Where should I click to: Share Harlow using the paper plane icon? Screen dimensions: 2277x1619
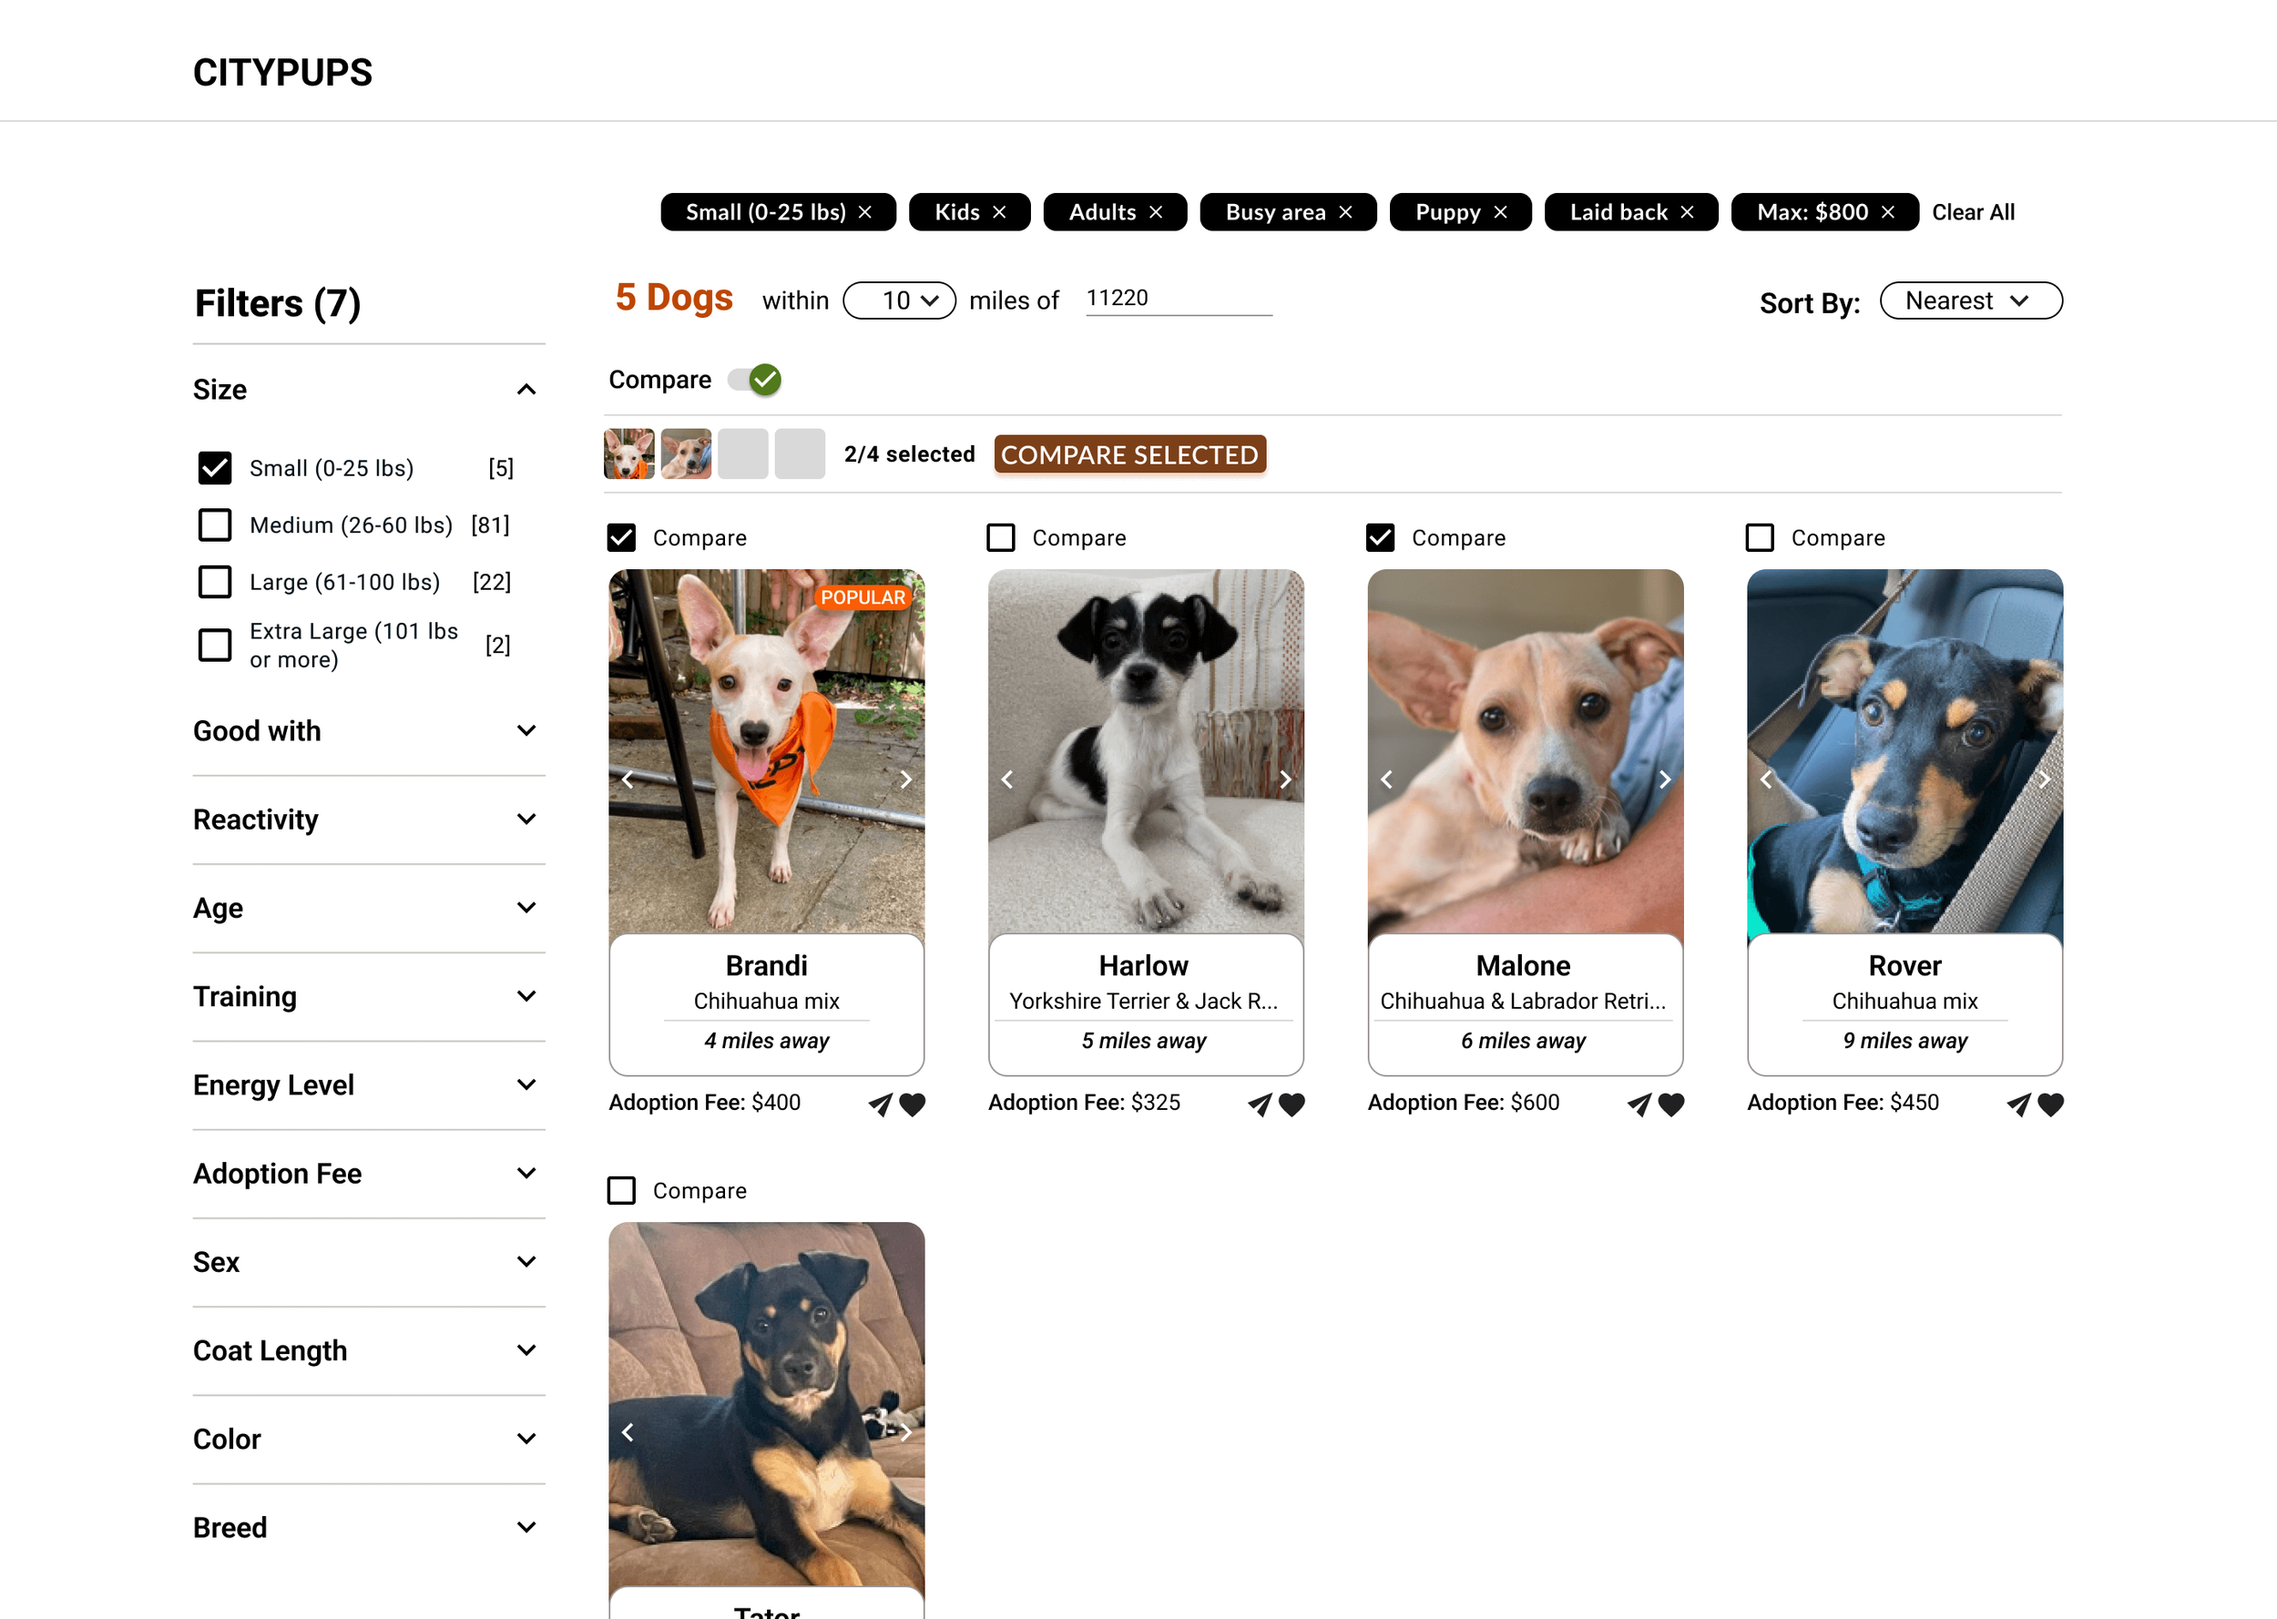[1261, 1104]
